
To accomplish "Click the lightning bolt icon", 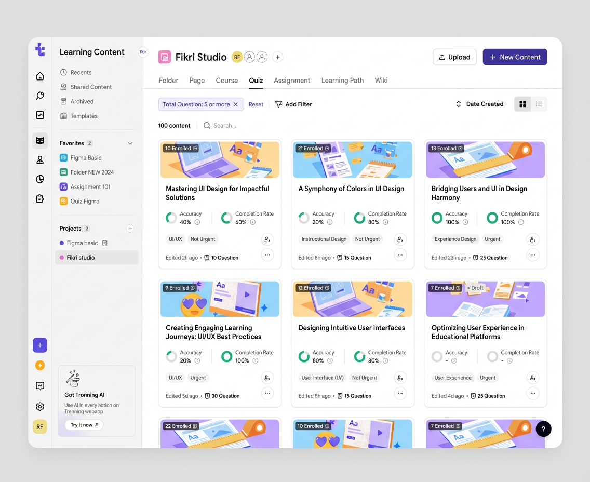I will coord(40,365).
